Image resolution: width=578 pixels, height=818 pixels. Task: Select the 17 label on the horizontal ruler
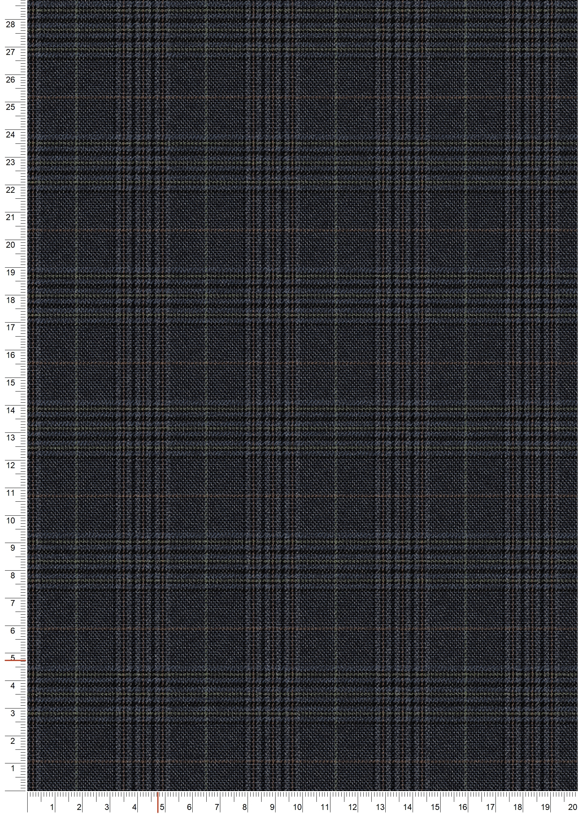(490, 807)
